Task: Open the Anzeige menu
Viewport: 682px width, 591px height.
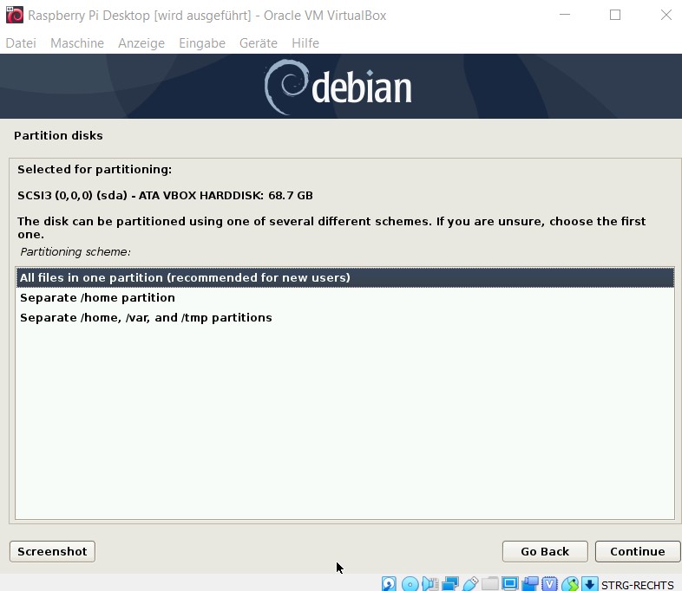Action: coord(141,43)
